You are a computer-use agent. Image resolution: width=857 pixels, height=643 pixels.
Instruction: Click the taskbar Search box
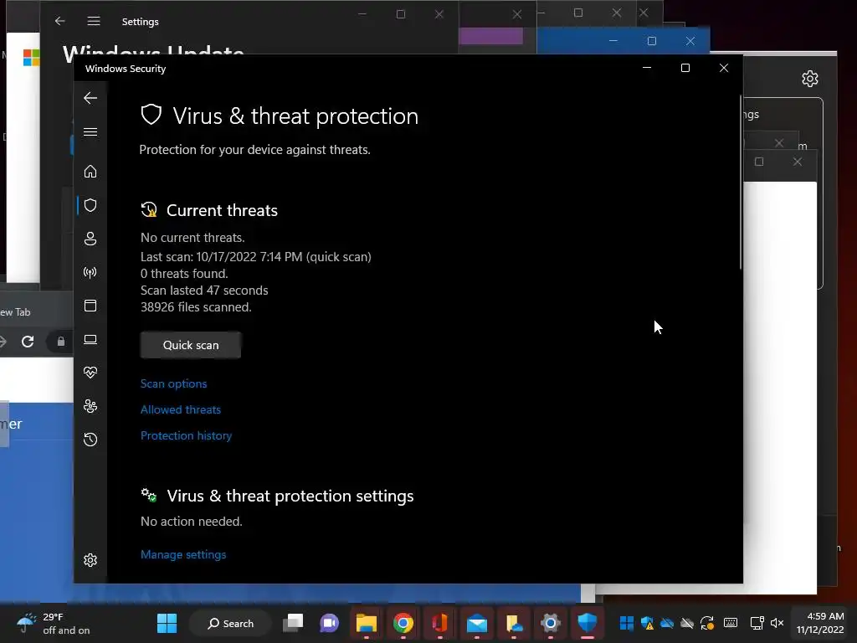[x=231, y=623]
